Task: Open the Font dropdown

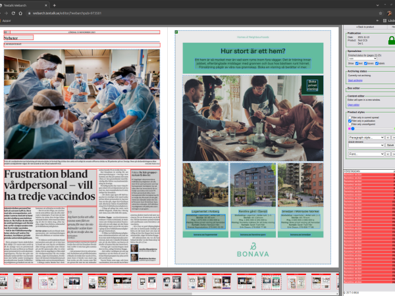Action: pos(366,154)
